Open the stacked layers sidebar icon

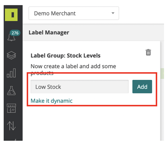point(11,55)
